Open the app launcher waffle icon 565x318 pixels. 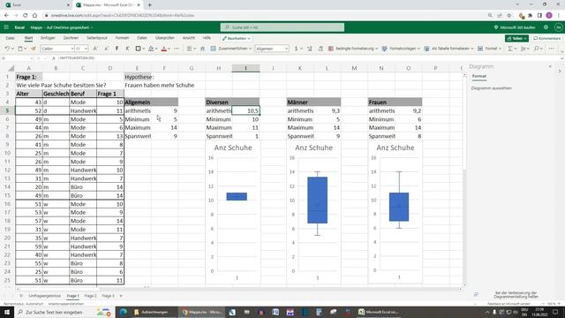pos(6,27)
